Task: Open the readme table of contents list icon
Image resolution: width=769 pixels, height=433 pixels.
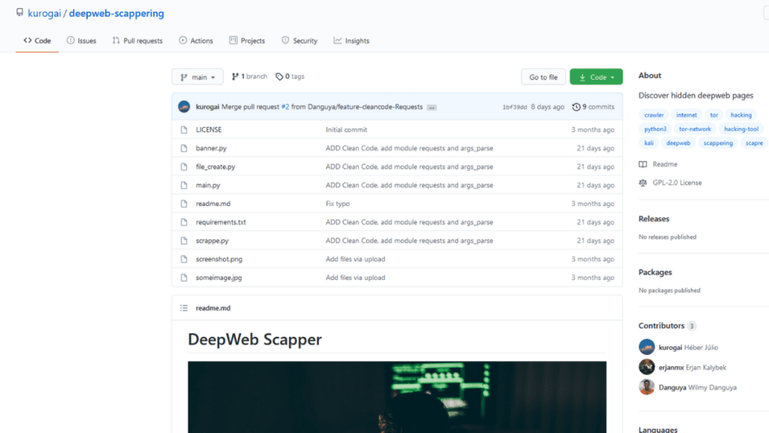Action: point(184,307)
